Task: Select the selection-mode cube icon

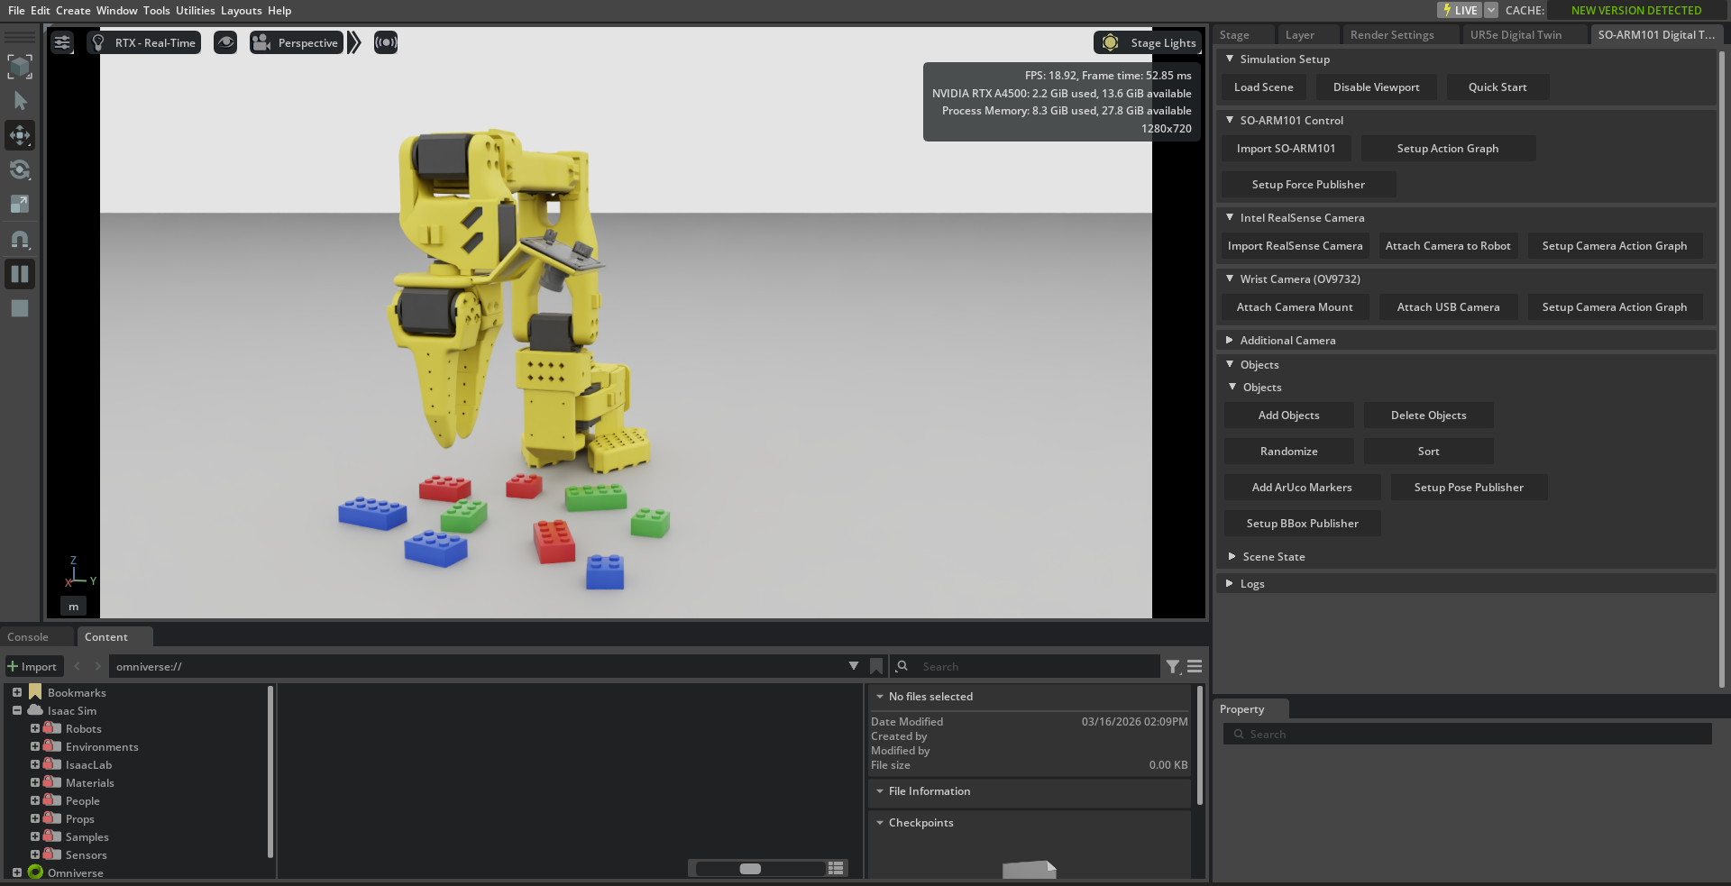Action: click(x=20, y=66)
